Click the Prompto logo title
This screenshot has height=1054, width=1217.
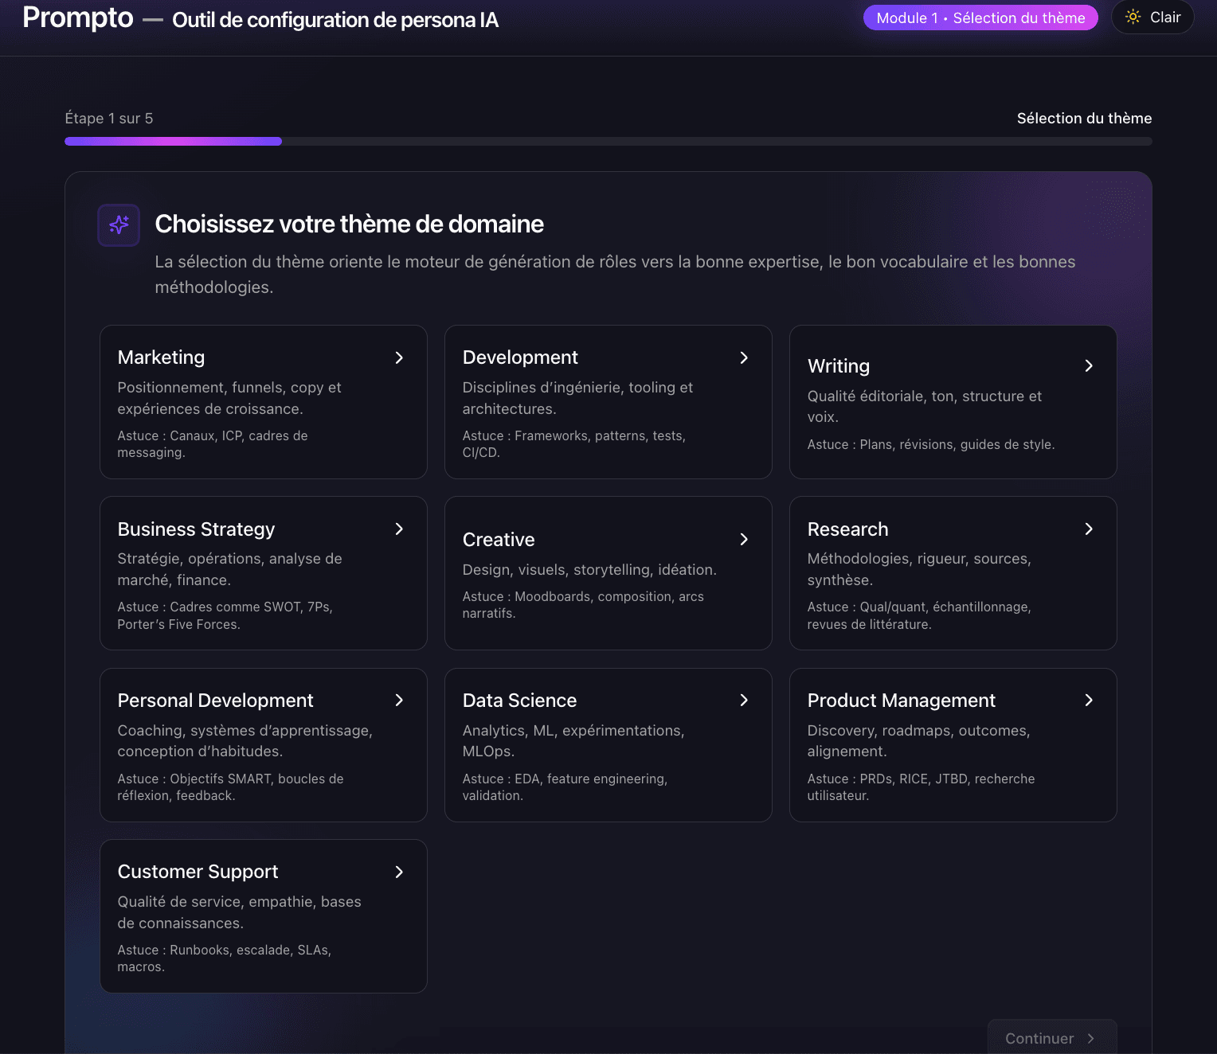[78, 18]
